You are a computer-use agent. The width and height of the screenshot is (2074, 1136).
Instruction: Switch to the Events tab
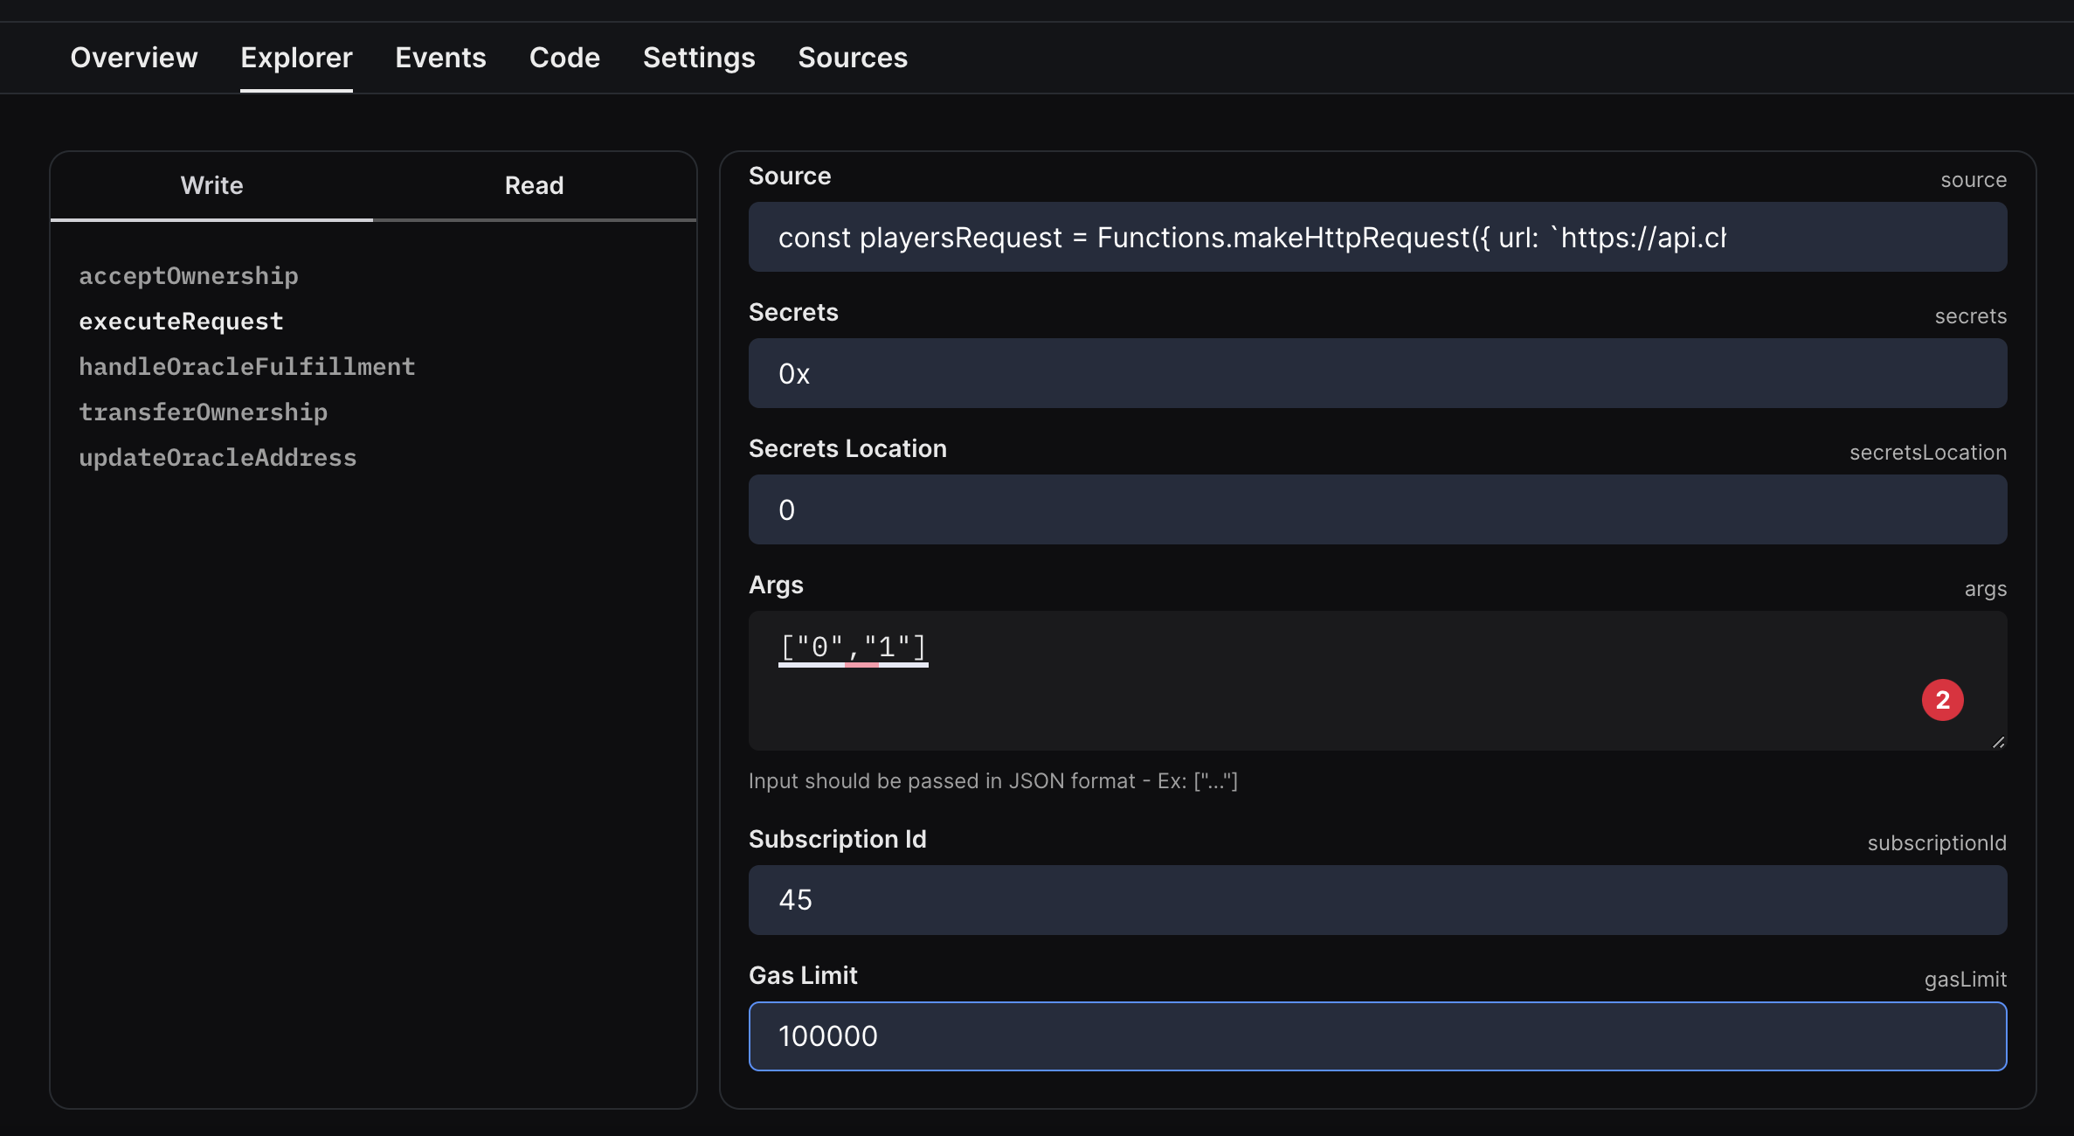(x=440, y=58)
